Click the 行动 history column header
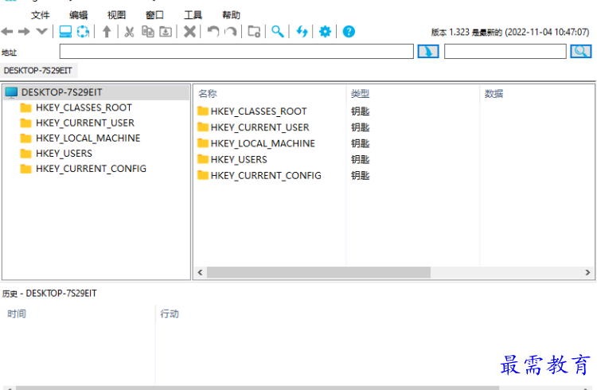597x390 pixels. click(x=170, y=314)
